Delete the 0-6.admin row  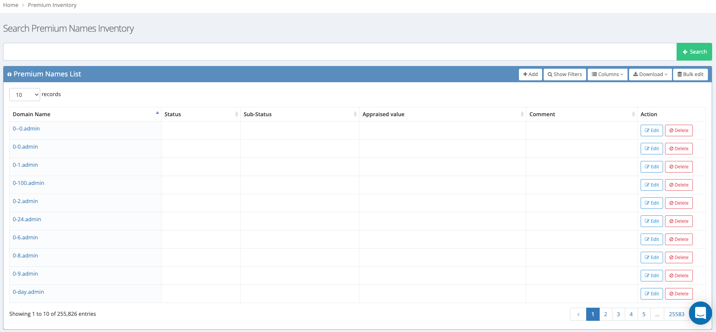pos(679,239)
